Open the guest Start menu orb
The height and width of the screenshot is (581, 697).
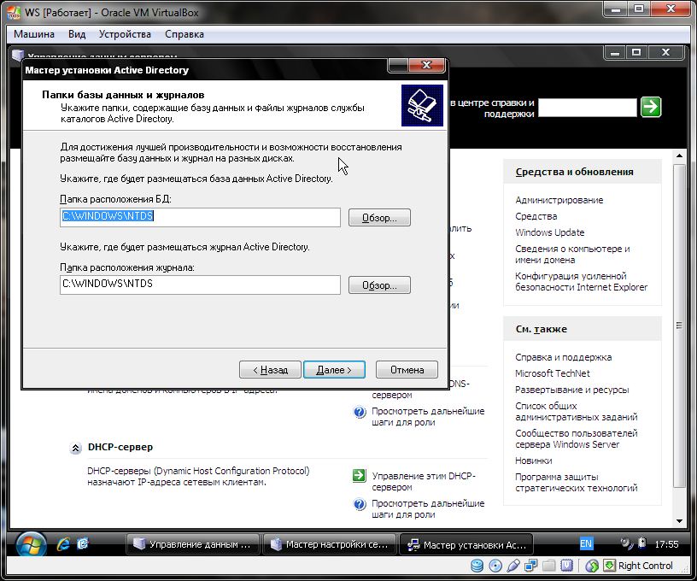click(31, 544)
